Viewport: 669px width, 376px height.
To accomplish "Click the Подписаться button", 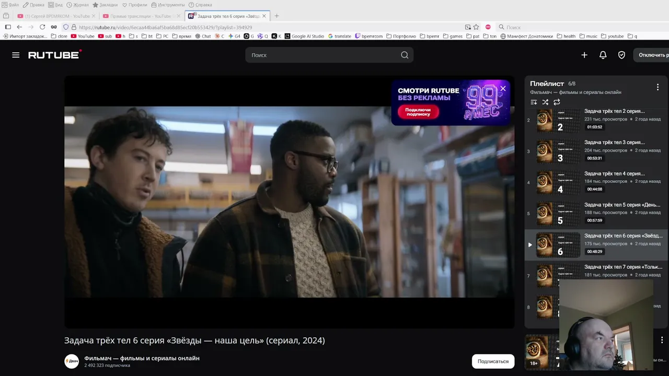I will point(493,361).
